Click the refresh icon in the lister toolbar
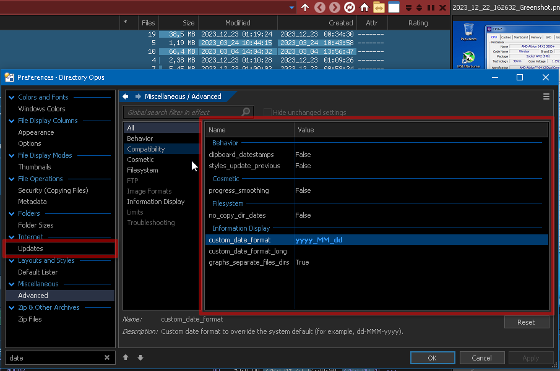Screen dimensions: 560x371 pyautogui.click(x=350, y=7)
